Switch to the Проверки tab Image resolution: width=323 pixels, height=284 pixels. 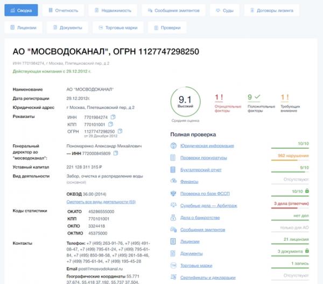167,27
